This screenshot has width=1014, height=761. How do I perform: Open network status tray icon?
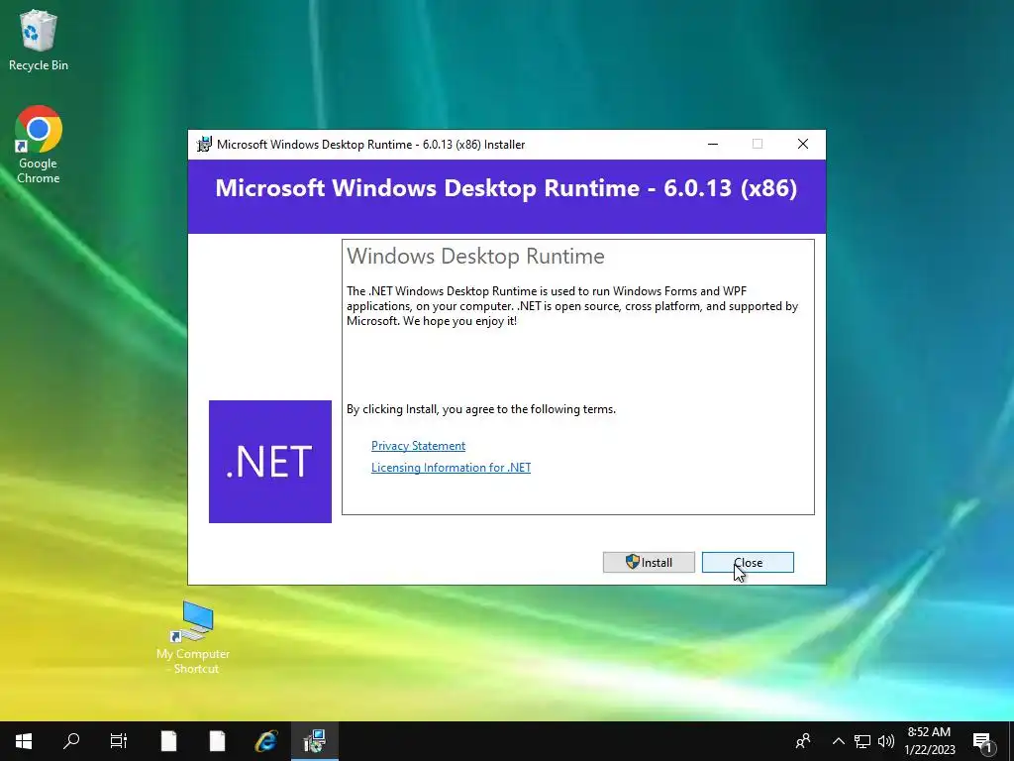[862, 741]
